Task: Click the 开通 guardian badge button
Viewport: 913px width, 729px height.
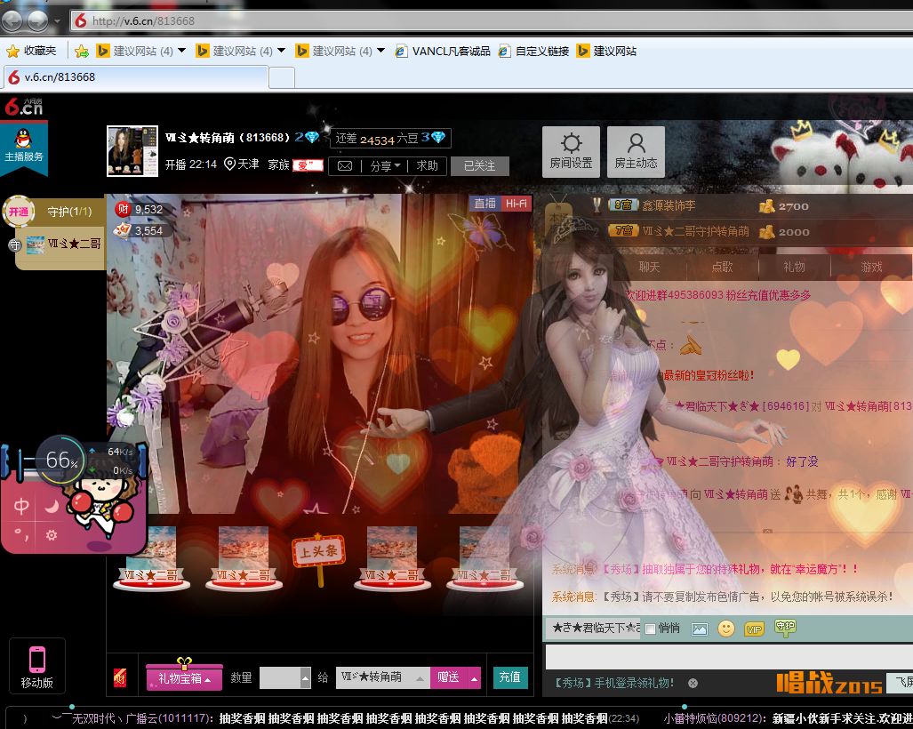Action: [x=19, y=212]
